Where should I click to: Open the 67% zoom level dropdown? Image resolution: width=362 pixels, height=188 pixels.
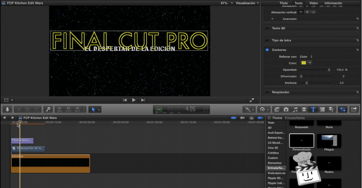click(x=227, y=3)
